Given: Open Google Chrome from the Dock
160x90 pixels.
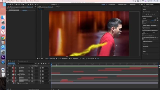Looking at the screenshot, I should [x=3, y=37].
